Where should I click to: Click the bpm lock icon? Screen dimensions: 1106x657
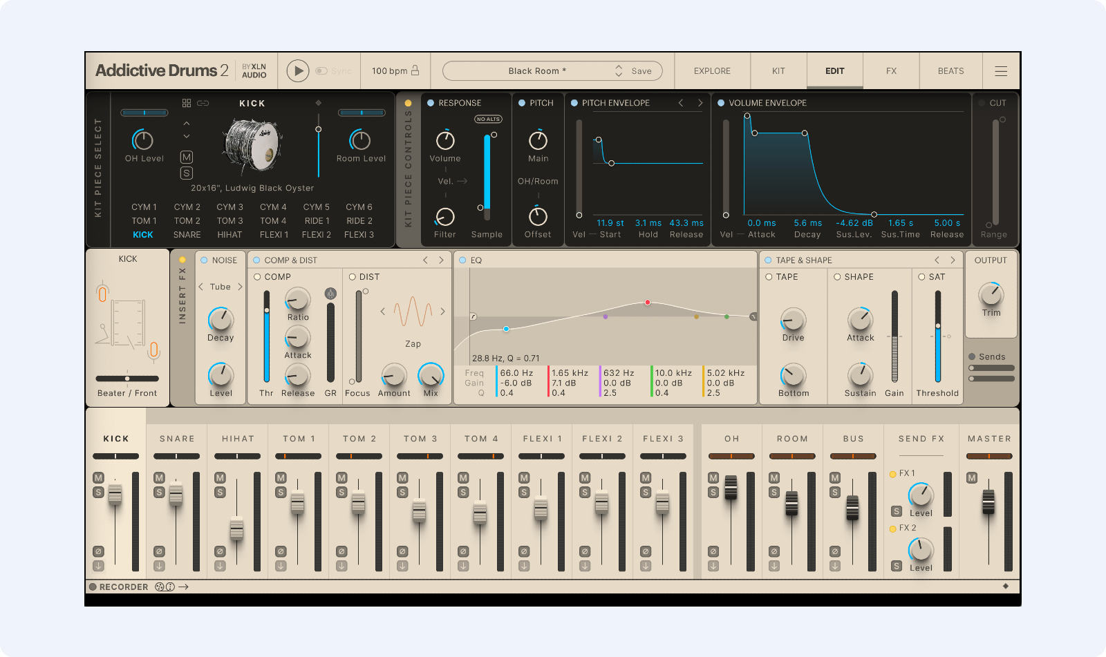point(415,70)
